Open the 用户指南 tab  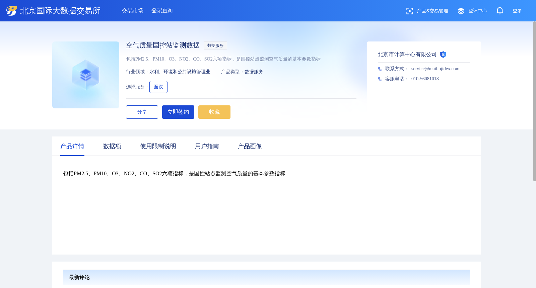(207, 146)
